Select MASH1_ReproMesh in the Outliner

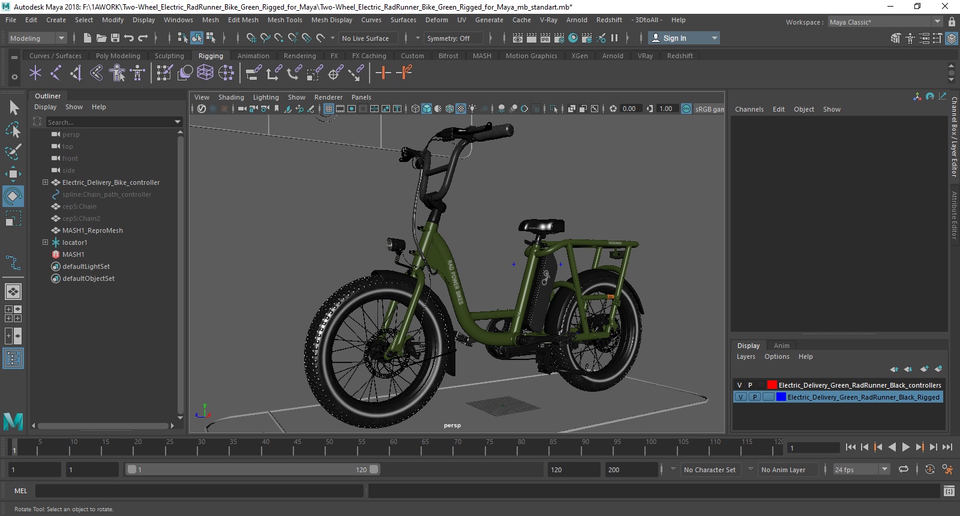92,230
